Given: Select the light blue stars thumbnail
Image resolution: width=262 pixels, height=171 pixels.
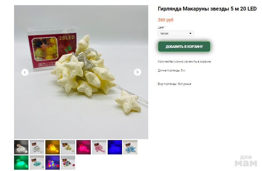Looking at the screenshot, I should [130, 147].
